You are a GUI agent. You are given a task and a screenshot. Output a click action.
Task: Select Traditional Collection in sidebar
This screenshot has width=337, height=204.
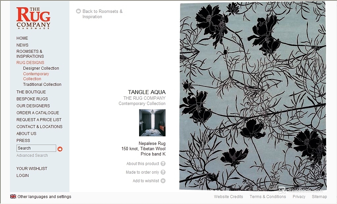point(42,85)
